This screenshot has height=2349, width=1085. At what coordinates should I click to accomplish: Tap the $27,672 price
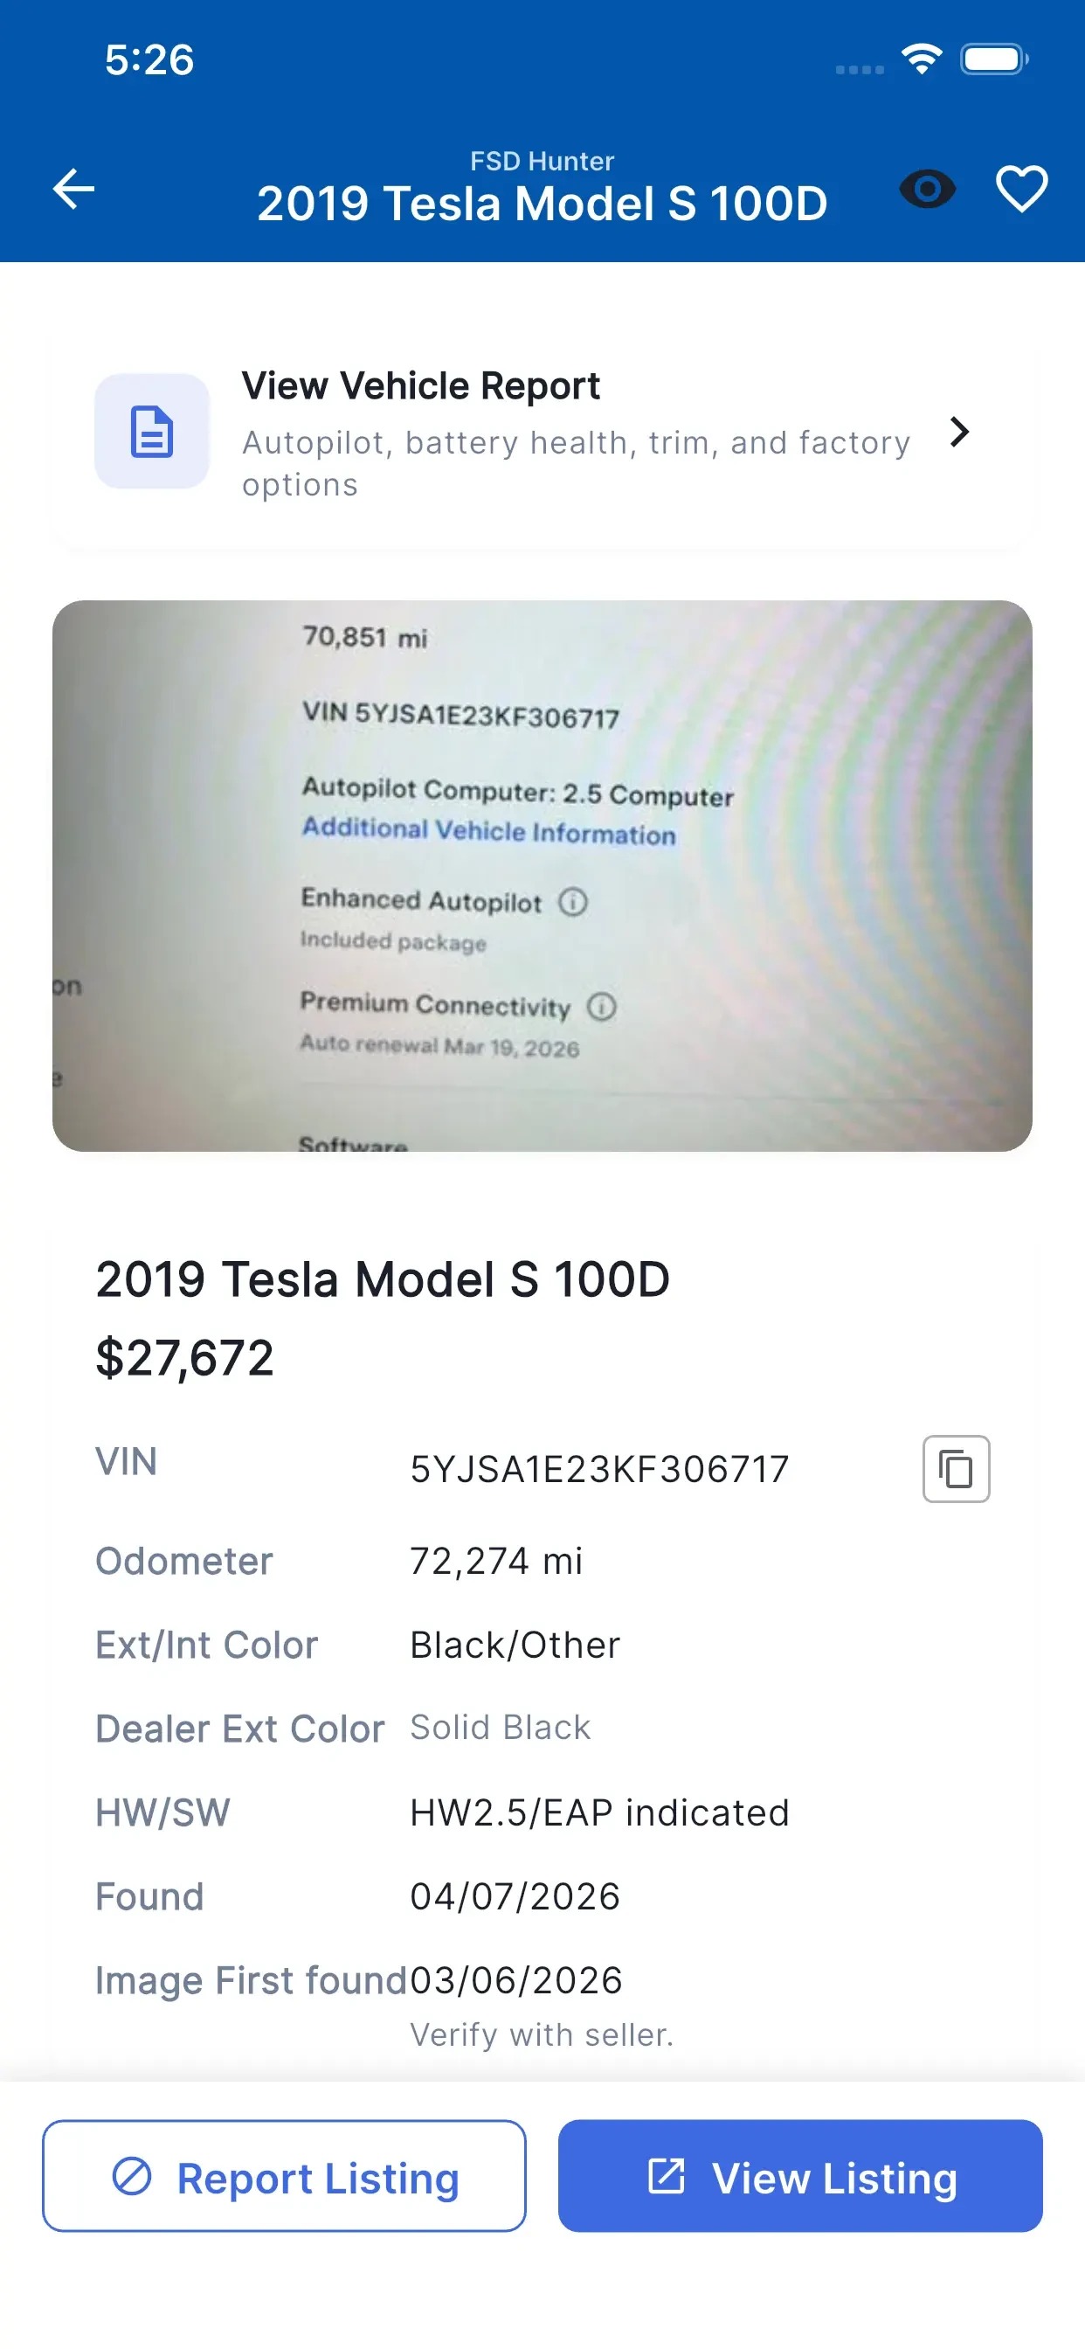[x=184, y=1357]
